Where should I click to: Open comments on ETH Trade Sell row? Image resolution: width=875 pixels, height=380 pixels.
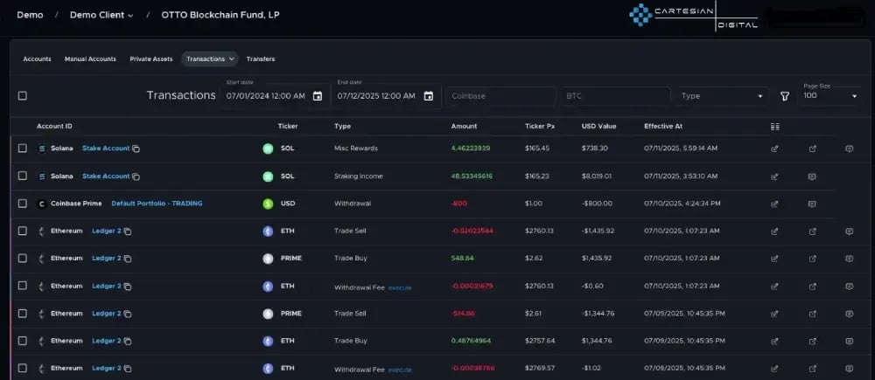point(850,231)
